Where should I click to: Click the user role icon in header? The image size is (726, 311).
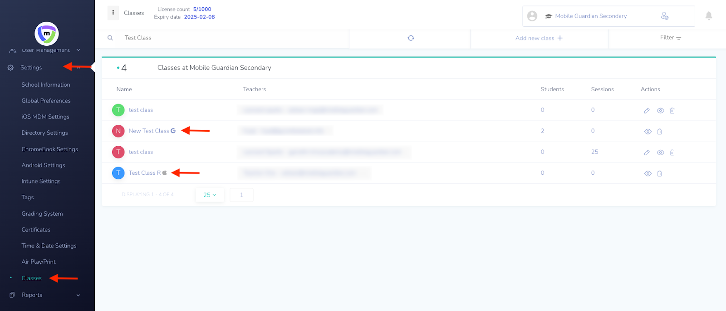665,16
